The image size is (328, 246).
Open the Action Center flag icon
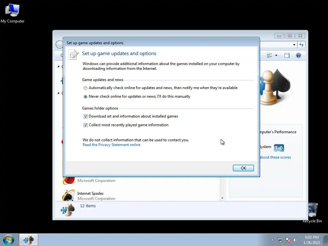point(288,240)
